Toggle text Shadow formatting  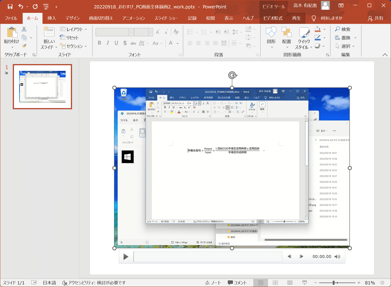[x=125, y=43]
